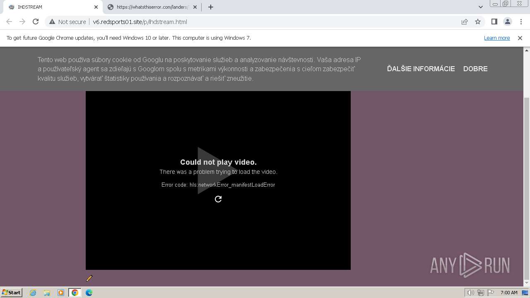Switch to the whatsthiserror.com tab
This screenshot has width=530, height=298.
pos(152,7)
